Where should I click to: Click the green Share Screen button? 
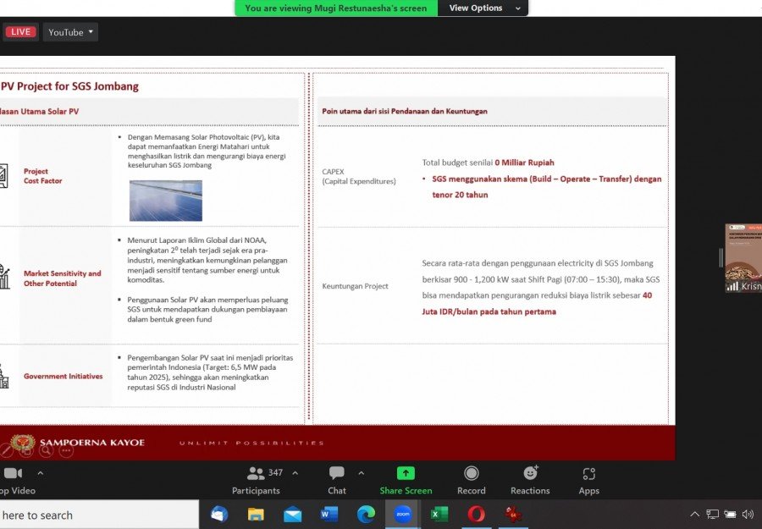point(406,479)
